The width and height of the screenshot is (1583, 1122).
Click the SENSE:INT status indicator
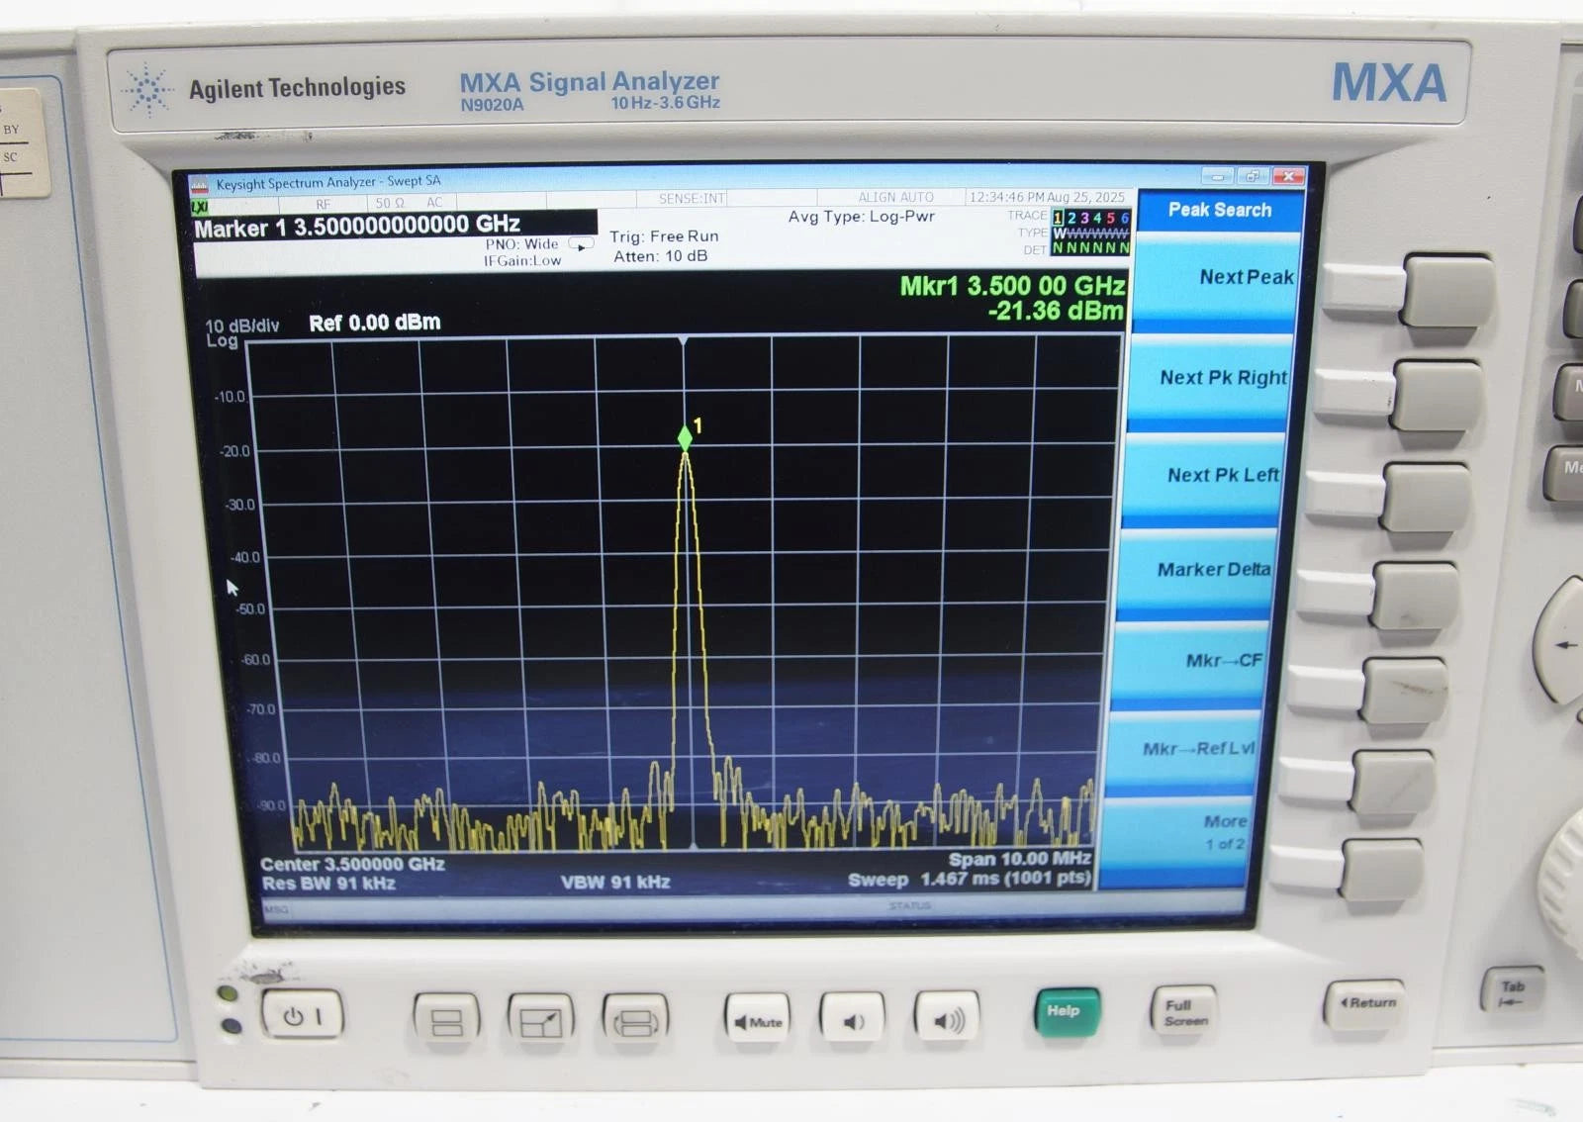pos(692,199)
